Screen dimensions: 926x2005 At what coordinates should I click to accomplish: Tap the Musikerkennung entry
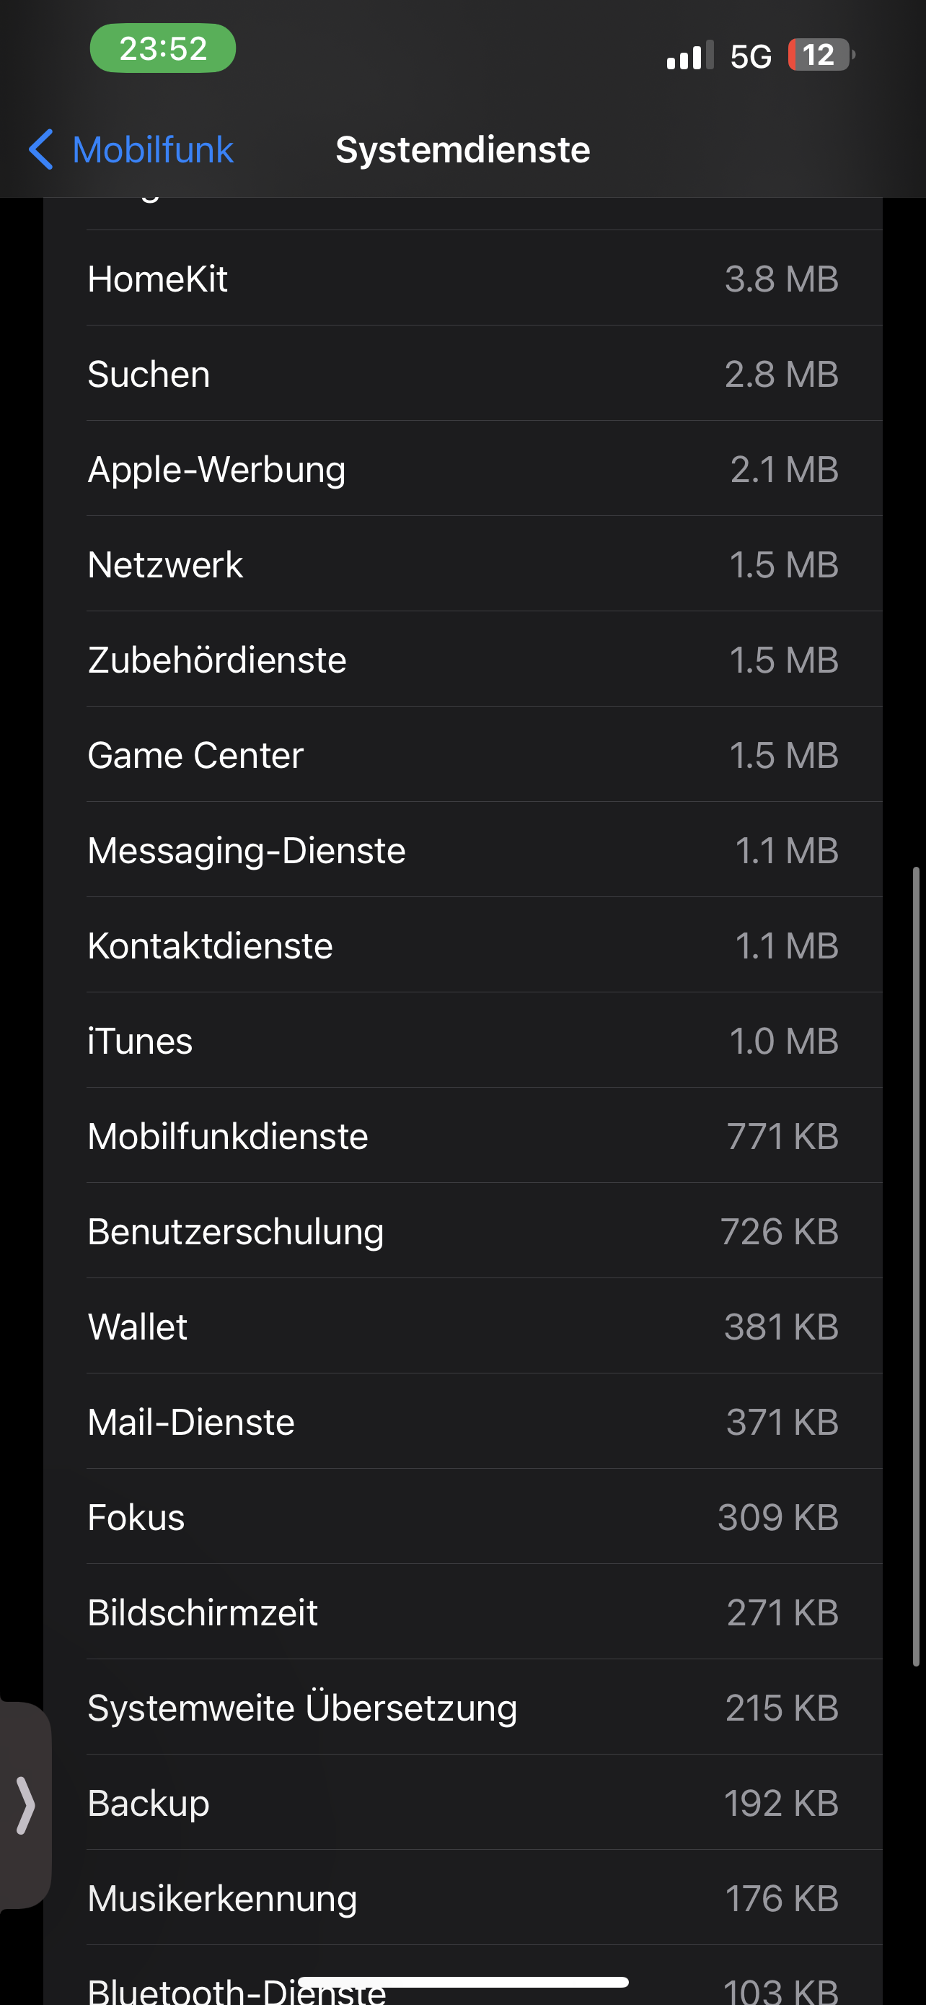[x=462, y=1899]
